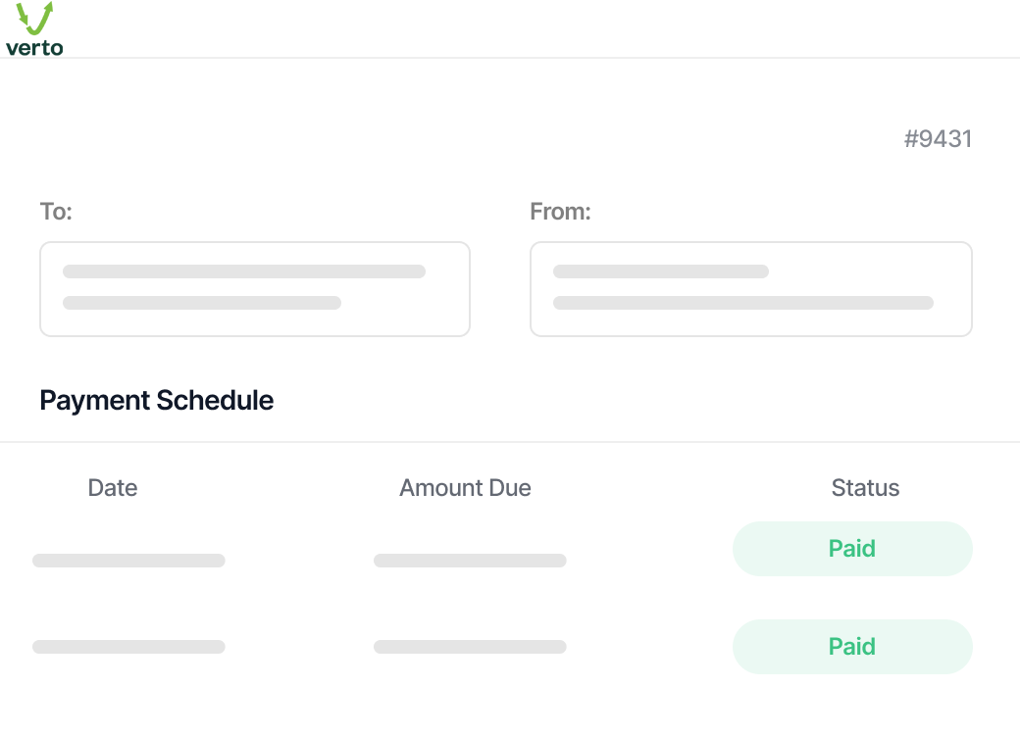Click the Verto logo icon
The width and height of the screenshot is (1020, 737).
point(34,28)
